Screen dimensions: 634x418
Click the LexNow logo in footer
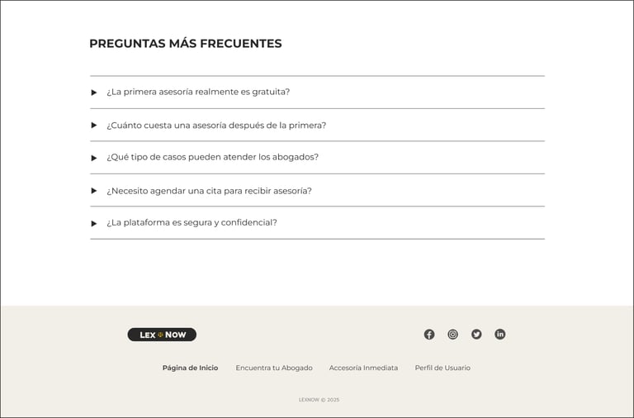click(162, 335)
